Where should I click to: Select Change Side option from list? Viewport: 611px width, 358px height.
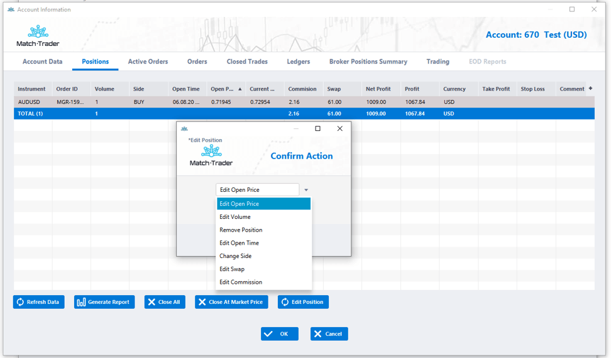tap(236, 256)
